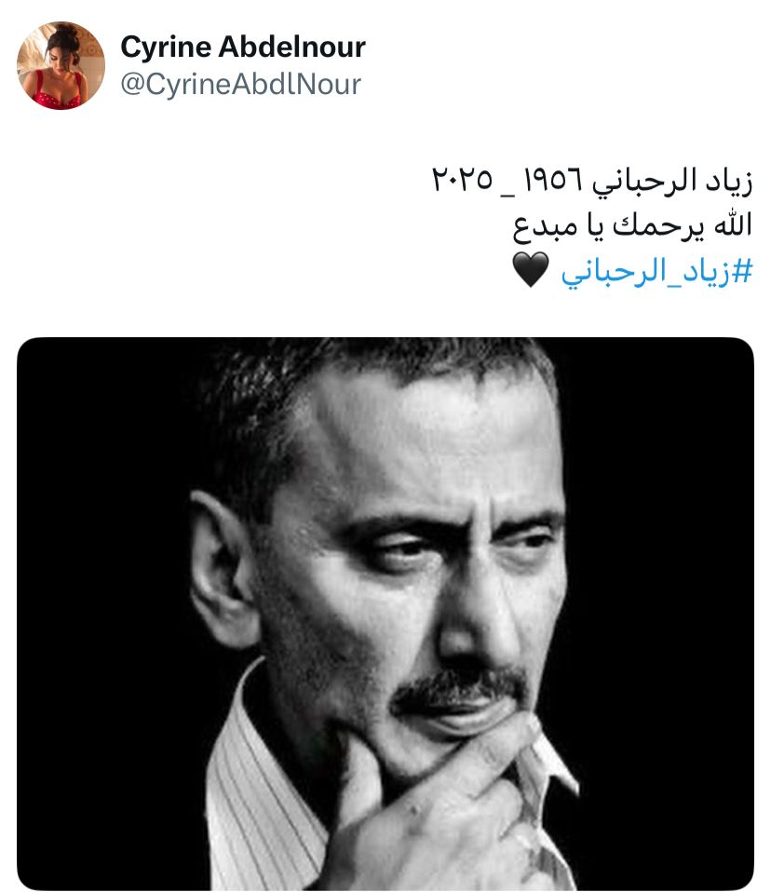Click the word الله in second line

(733, 224)
